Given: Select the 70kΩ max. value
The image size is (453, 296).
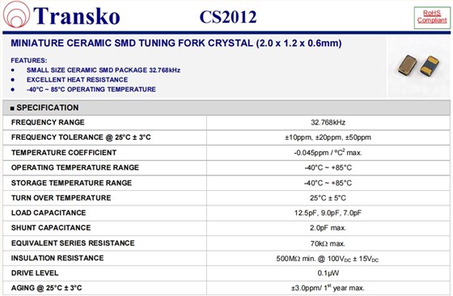Looking at the screenshot, I should point(328,243).
